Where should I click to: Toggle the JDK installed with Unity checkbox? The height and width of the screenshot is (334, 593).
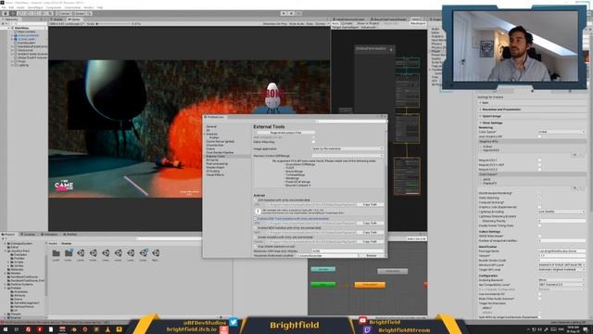click(x=256, y=200)
